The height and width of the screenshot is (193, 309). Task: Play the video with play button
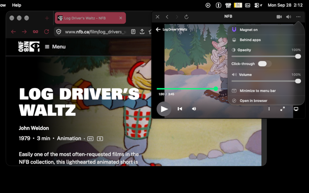click(164, 109)
